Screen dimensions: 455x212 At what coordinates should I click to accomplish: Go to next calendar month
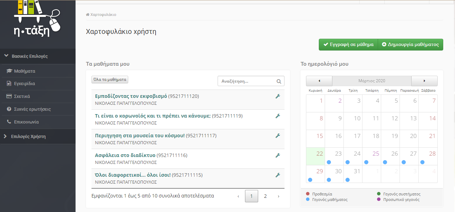point(424,81)
